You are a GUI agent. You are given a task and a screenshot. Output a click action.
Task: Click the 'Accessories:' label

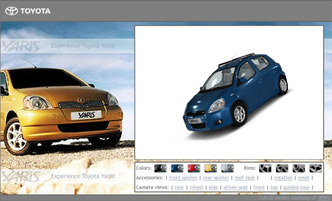click(x=150, y=178)
